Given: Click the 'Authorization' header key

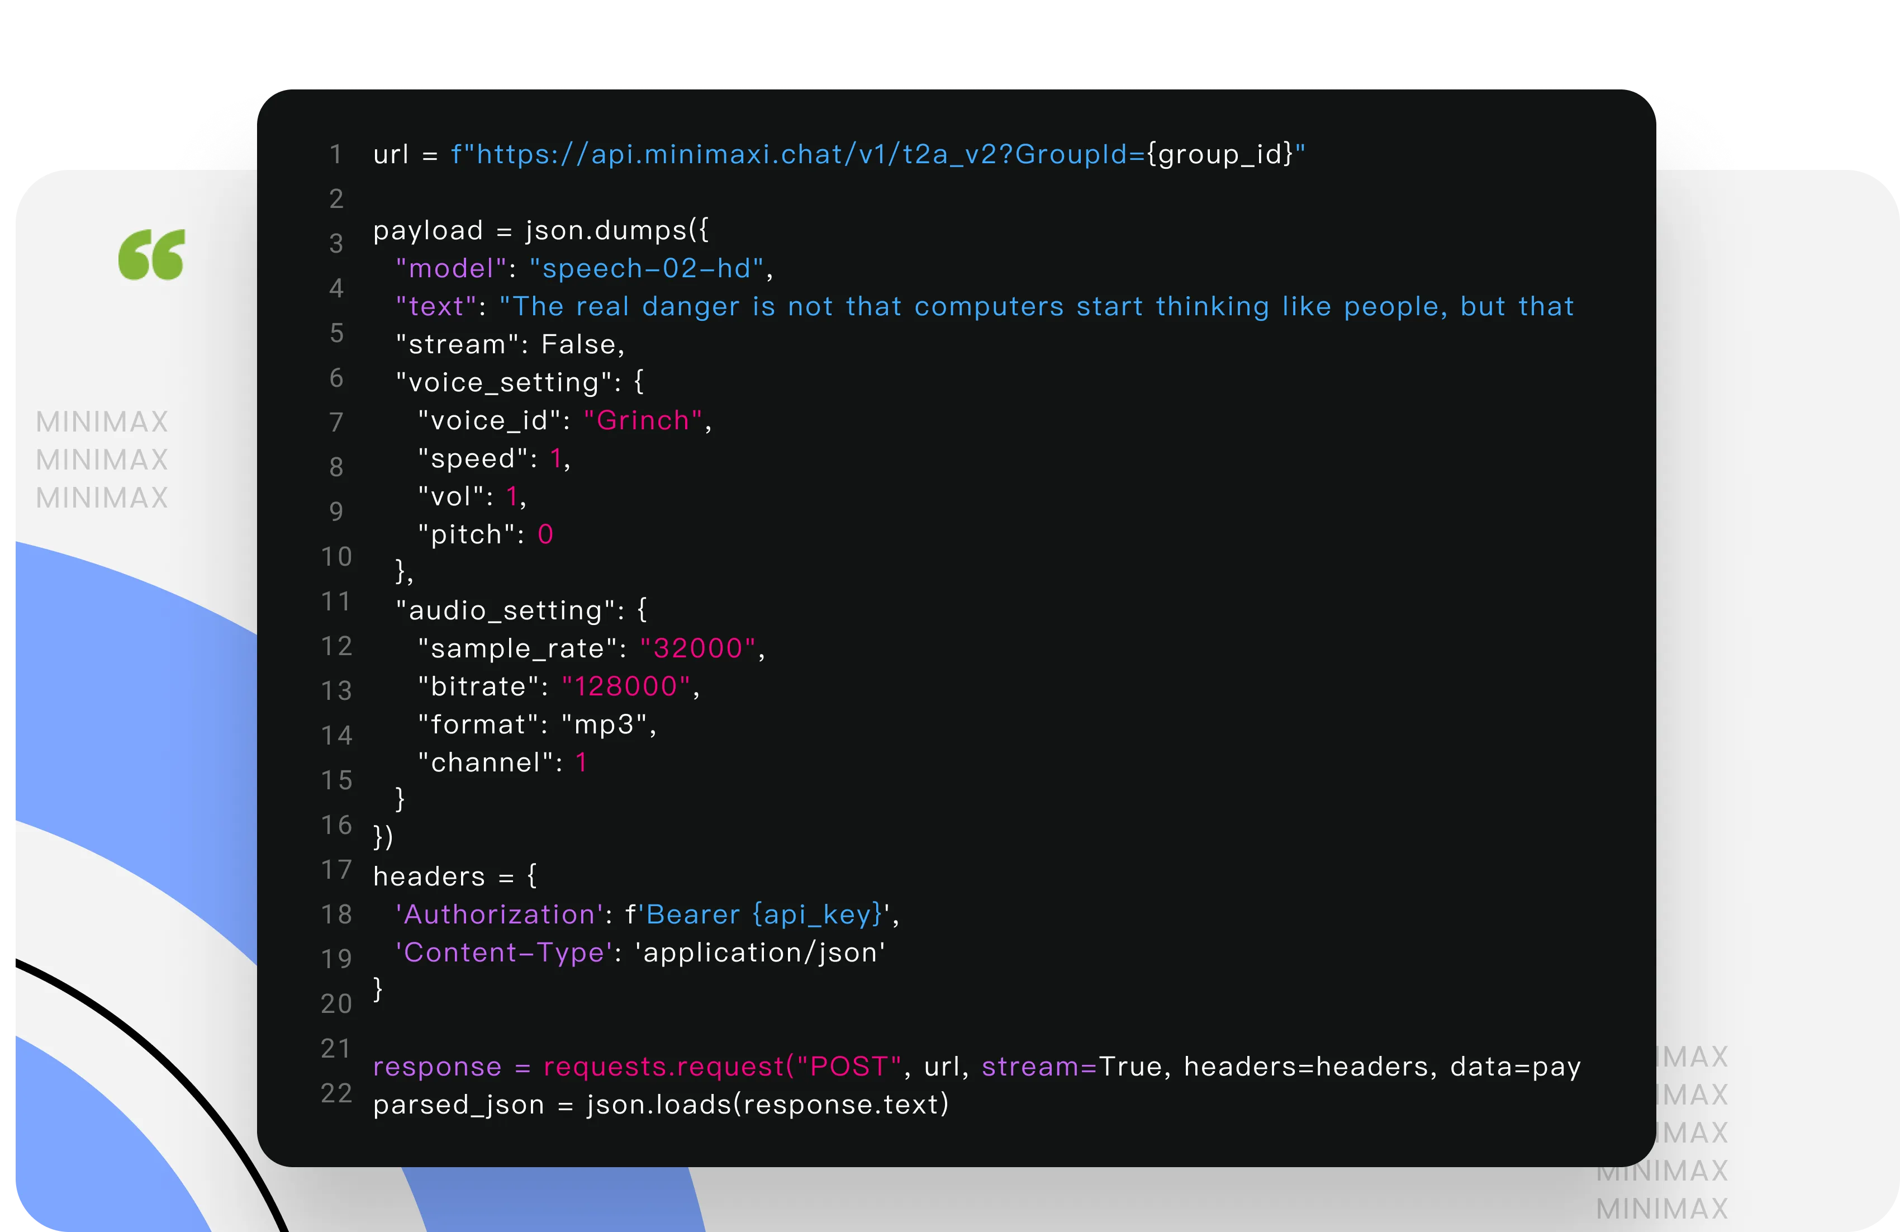Looking at the screenshot, I should [500, 914].
